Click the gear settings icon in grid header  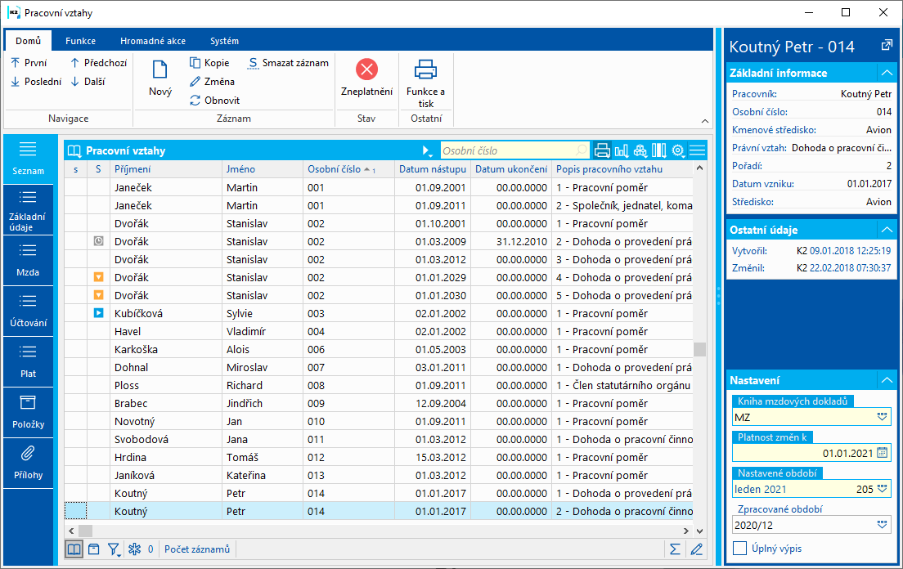click(678, 150)
